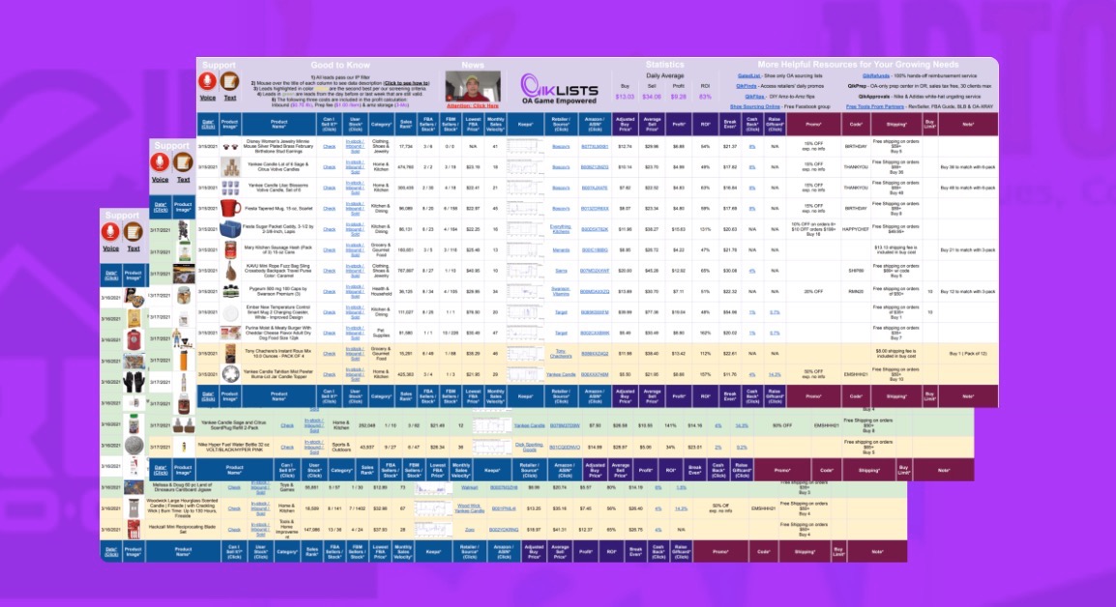1116x607 pixels.
Task: Click the Date column header at top
Action: (208, 124)
